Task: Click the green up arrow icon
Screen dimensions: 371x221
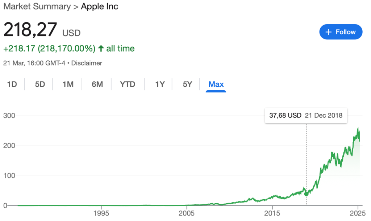Action: point(101,48)
